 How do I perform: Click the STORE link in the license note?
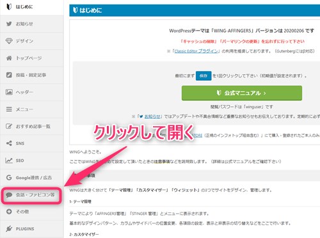197,136
